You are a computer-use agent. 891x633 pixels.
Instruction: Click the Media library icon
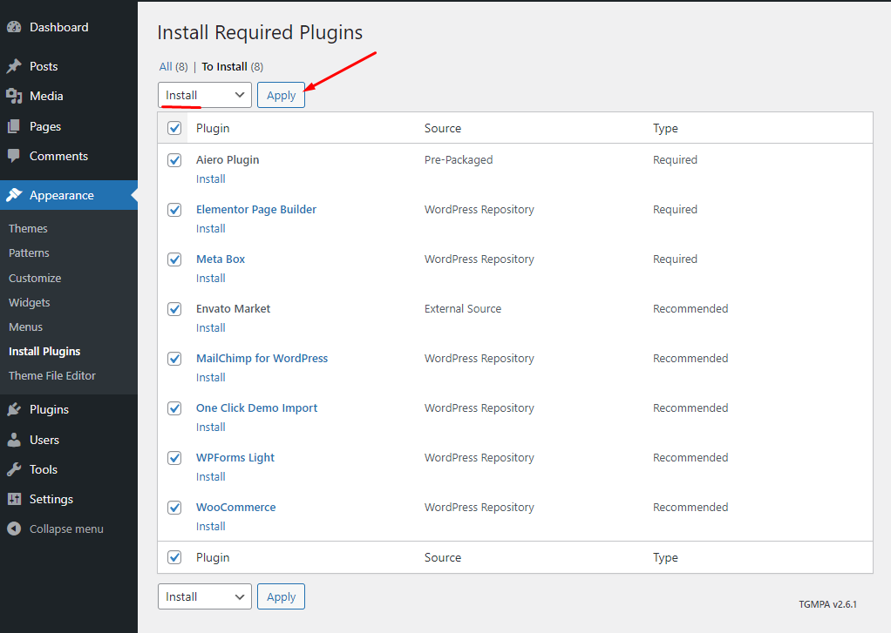(14, 96)
